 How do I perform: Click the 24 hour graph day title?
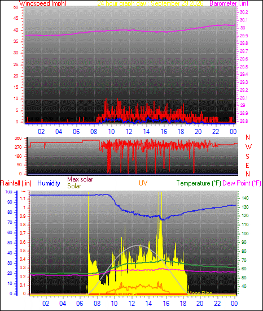(x=150, y=3)
